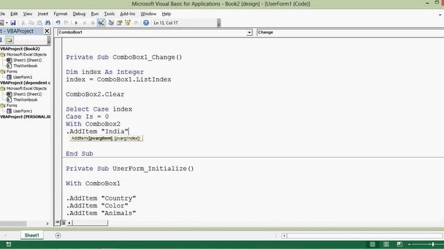This screenshot has height=249, width=444.
Task: Click the Cut scissors icon
Action: coord(23,23)
